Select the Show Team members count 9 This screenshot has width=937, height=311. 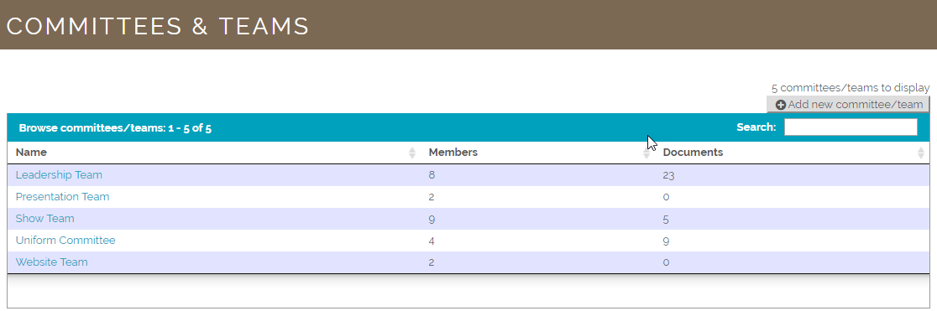pos(432,219)
